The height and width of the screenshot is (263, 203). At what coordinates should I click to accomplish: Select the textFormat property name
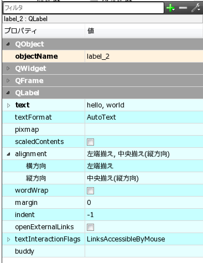point(33,117)
